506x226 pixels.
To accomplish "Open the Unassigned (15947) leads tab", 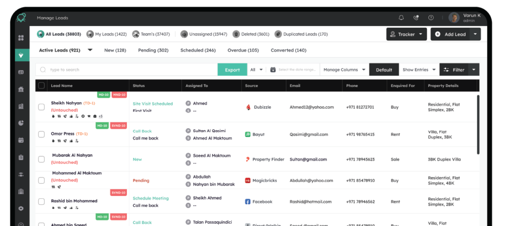I will [203, 35].
